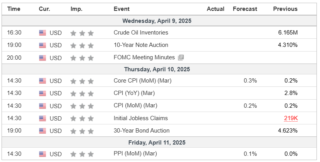Click the US flag in the 30-Year Bond Auction row

tap(43, 131)
